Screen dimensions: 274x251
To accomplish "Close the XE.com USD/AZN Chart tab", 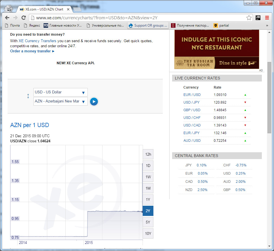I will point(68,9).
